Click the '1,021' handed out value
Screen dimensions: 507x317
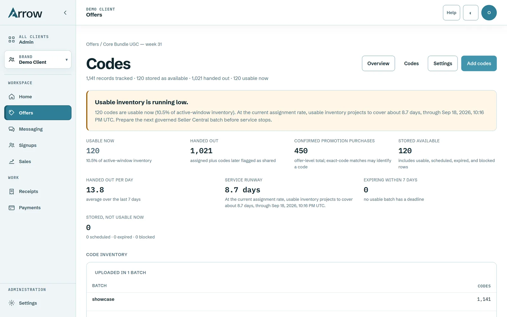(201, 151)
